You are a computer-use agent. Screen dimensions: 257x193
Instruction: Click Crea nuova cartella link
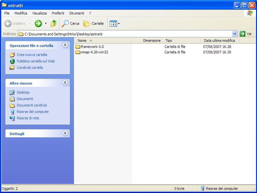pos(32,55)
